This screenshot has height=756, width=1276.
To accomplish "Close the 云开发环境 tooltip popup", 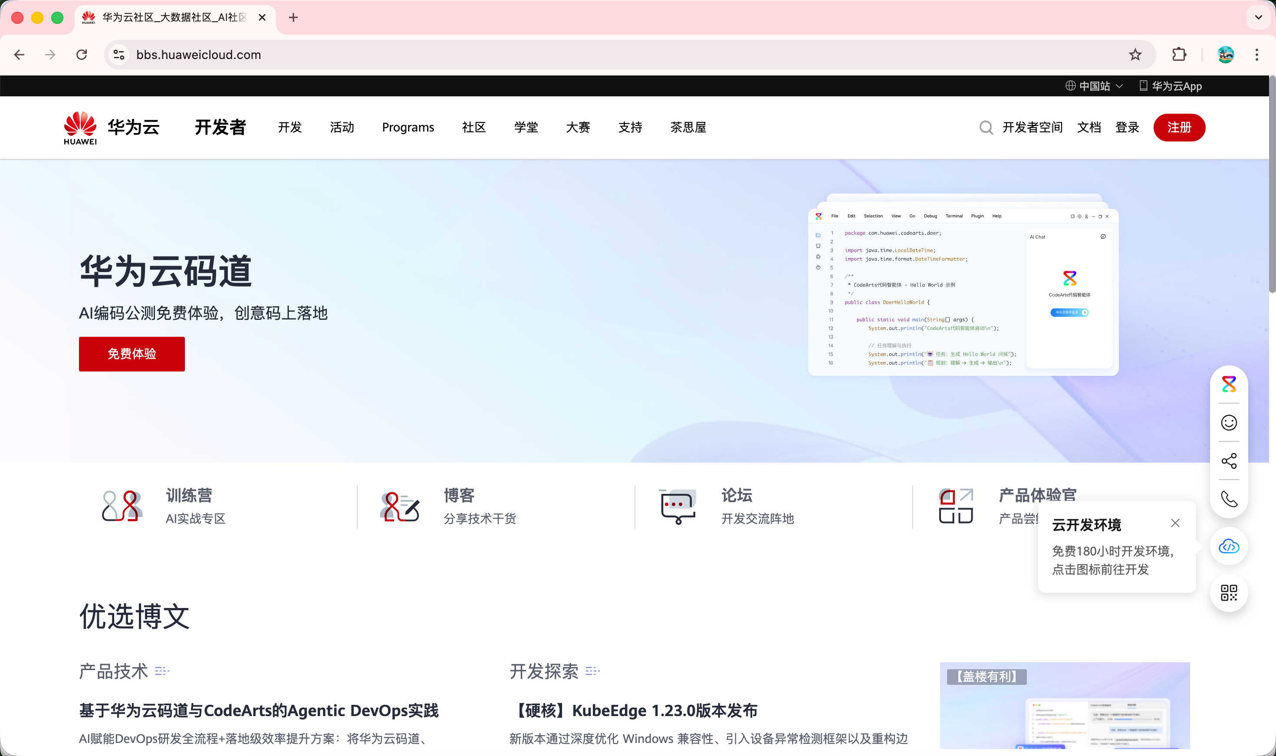I will [1175, 523].
